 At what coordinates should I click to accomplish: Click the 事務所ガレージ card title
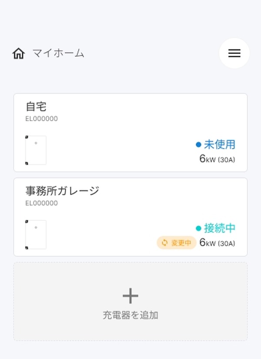click(x=62, y=190)
